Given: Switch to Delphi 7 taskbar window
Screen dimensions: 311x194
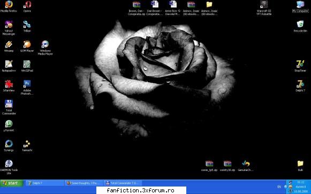Looking at the screenshot, I should pos(45,183).
